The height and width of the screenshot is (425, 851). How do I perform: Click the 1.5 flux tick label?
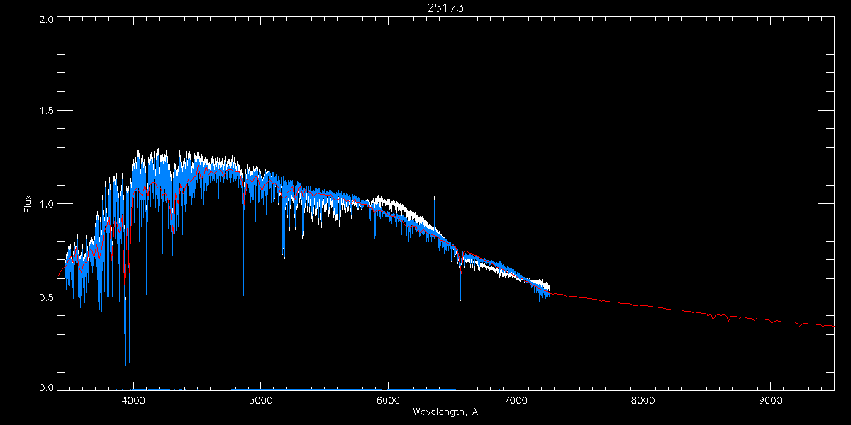click(x=47, y=111)
